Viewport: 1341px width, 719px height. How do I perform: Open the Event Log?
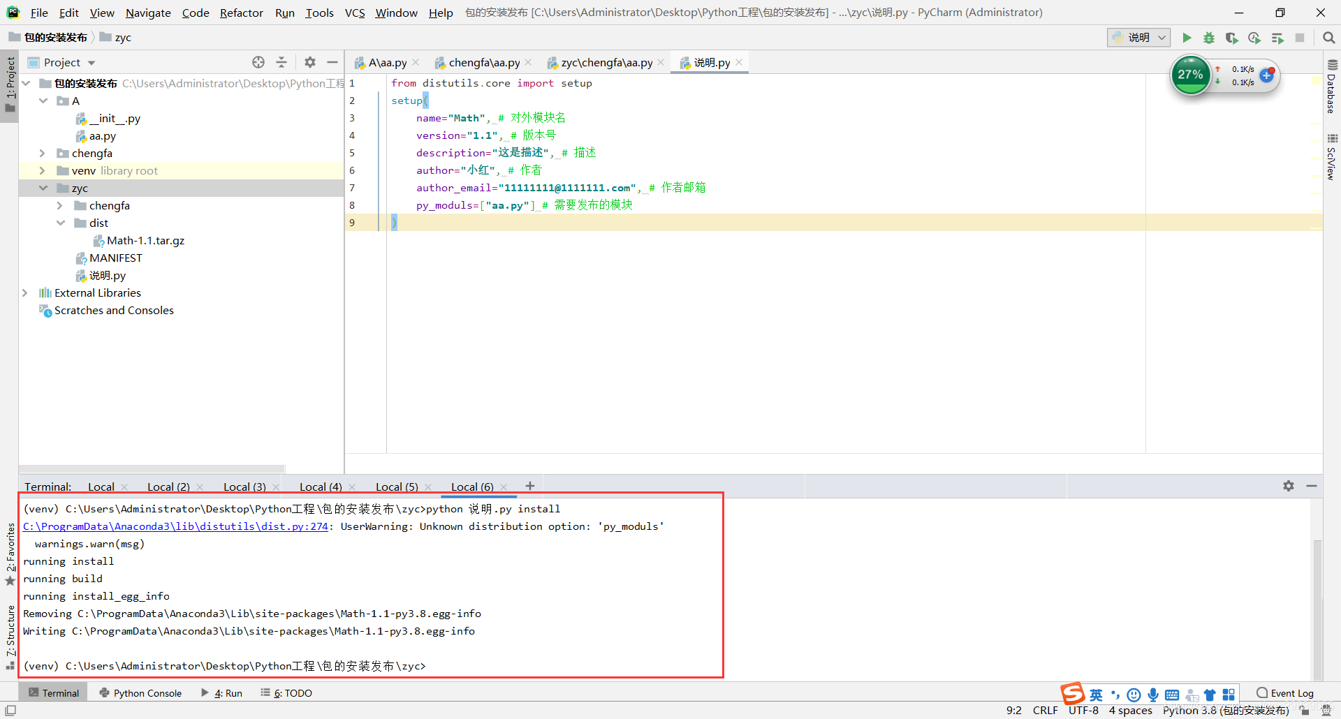coord(1285,693)
